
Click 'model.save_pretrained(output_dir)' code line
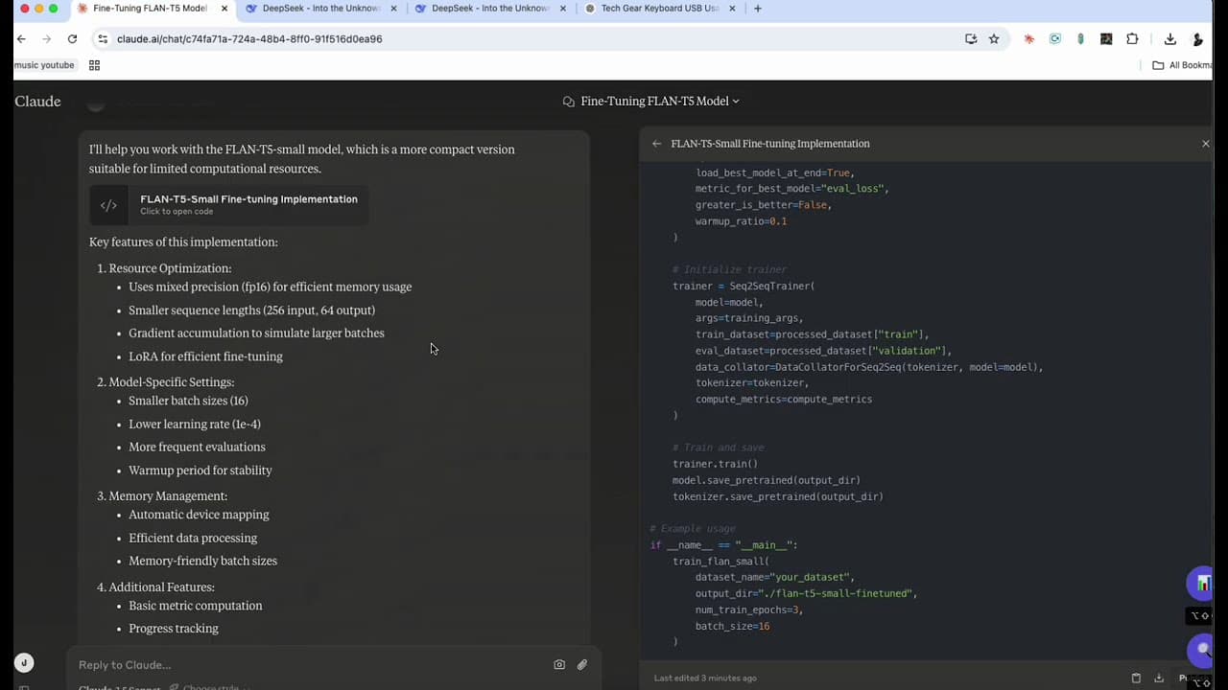767,480
